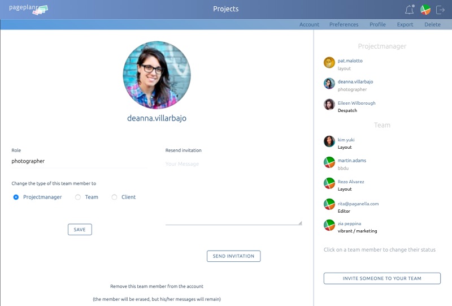Open the Account tab

(309, 24)
